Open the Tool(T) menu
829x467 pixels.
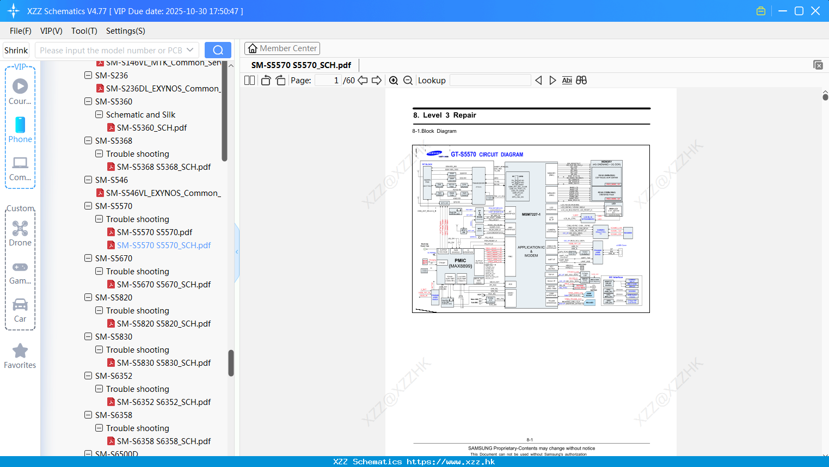point(84,31)
